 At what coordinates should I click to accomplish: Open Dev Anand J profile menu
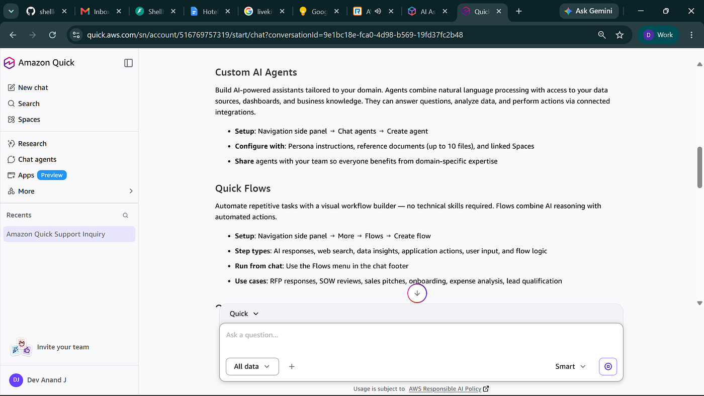[x=38, y=380]
